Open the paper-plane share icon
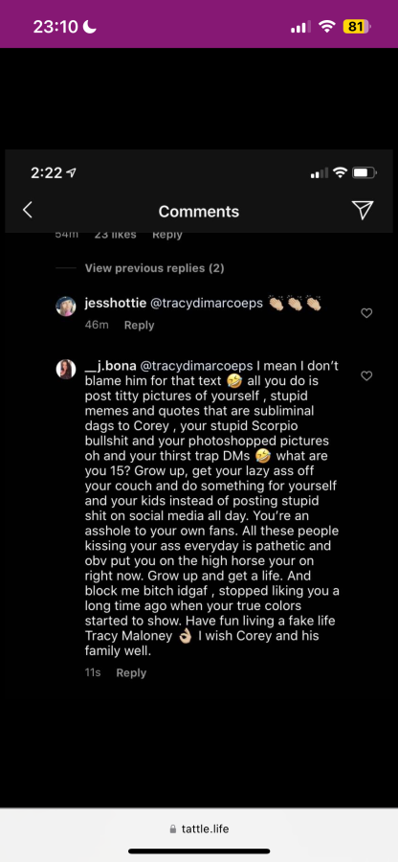The width and height of the screenshot is (398, 862). pos(363,210)
